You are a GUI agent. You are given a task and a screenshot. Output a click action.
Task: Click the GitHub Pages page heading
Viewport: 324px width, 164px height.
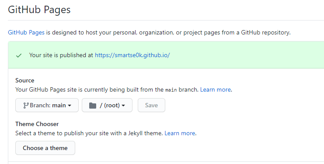[x=39, y=10]
